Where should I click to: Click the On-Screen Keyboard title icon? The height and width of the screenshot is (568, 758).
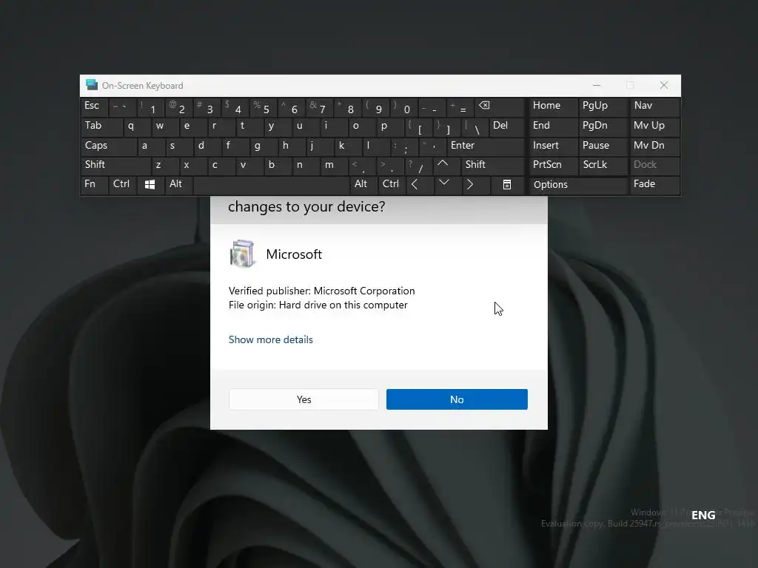pyautogui.click(x=91, y=85)
